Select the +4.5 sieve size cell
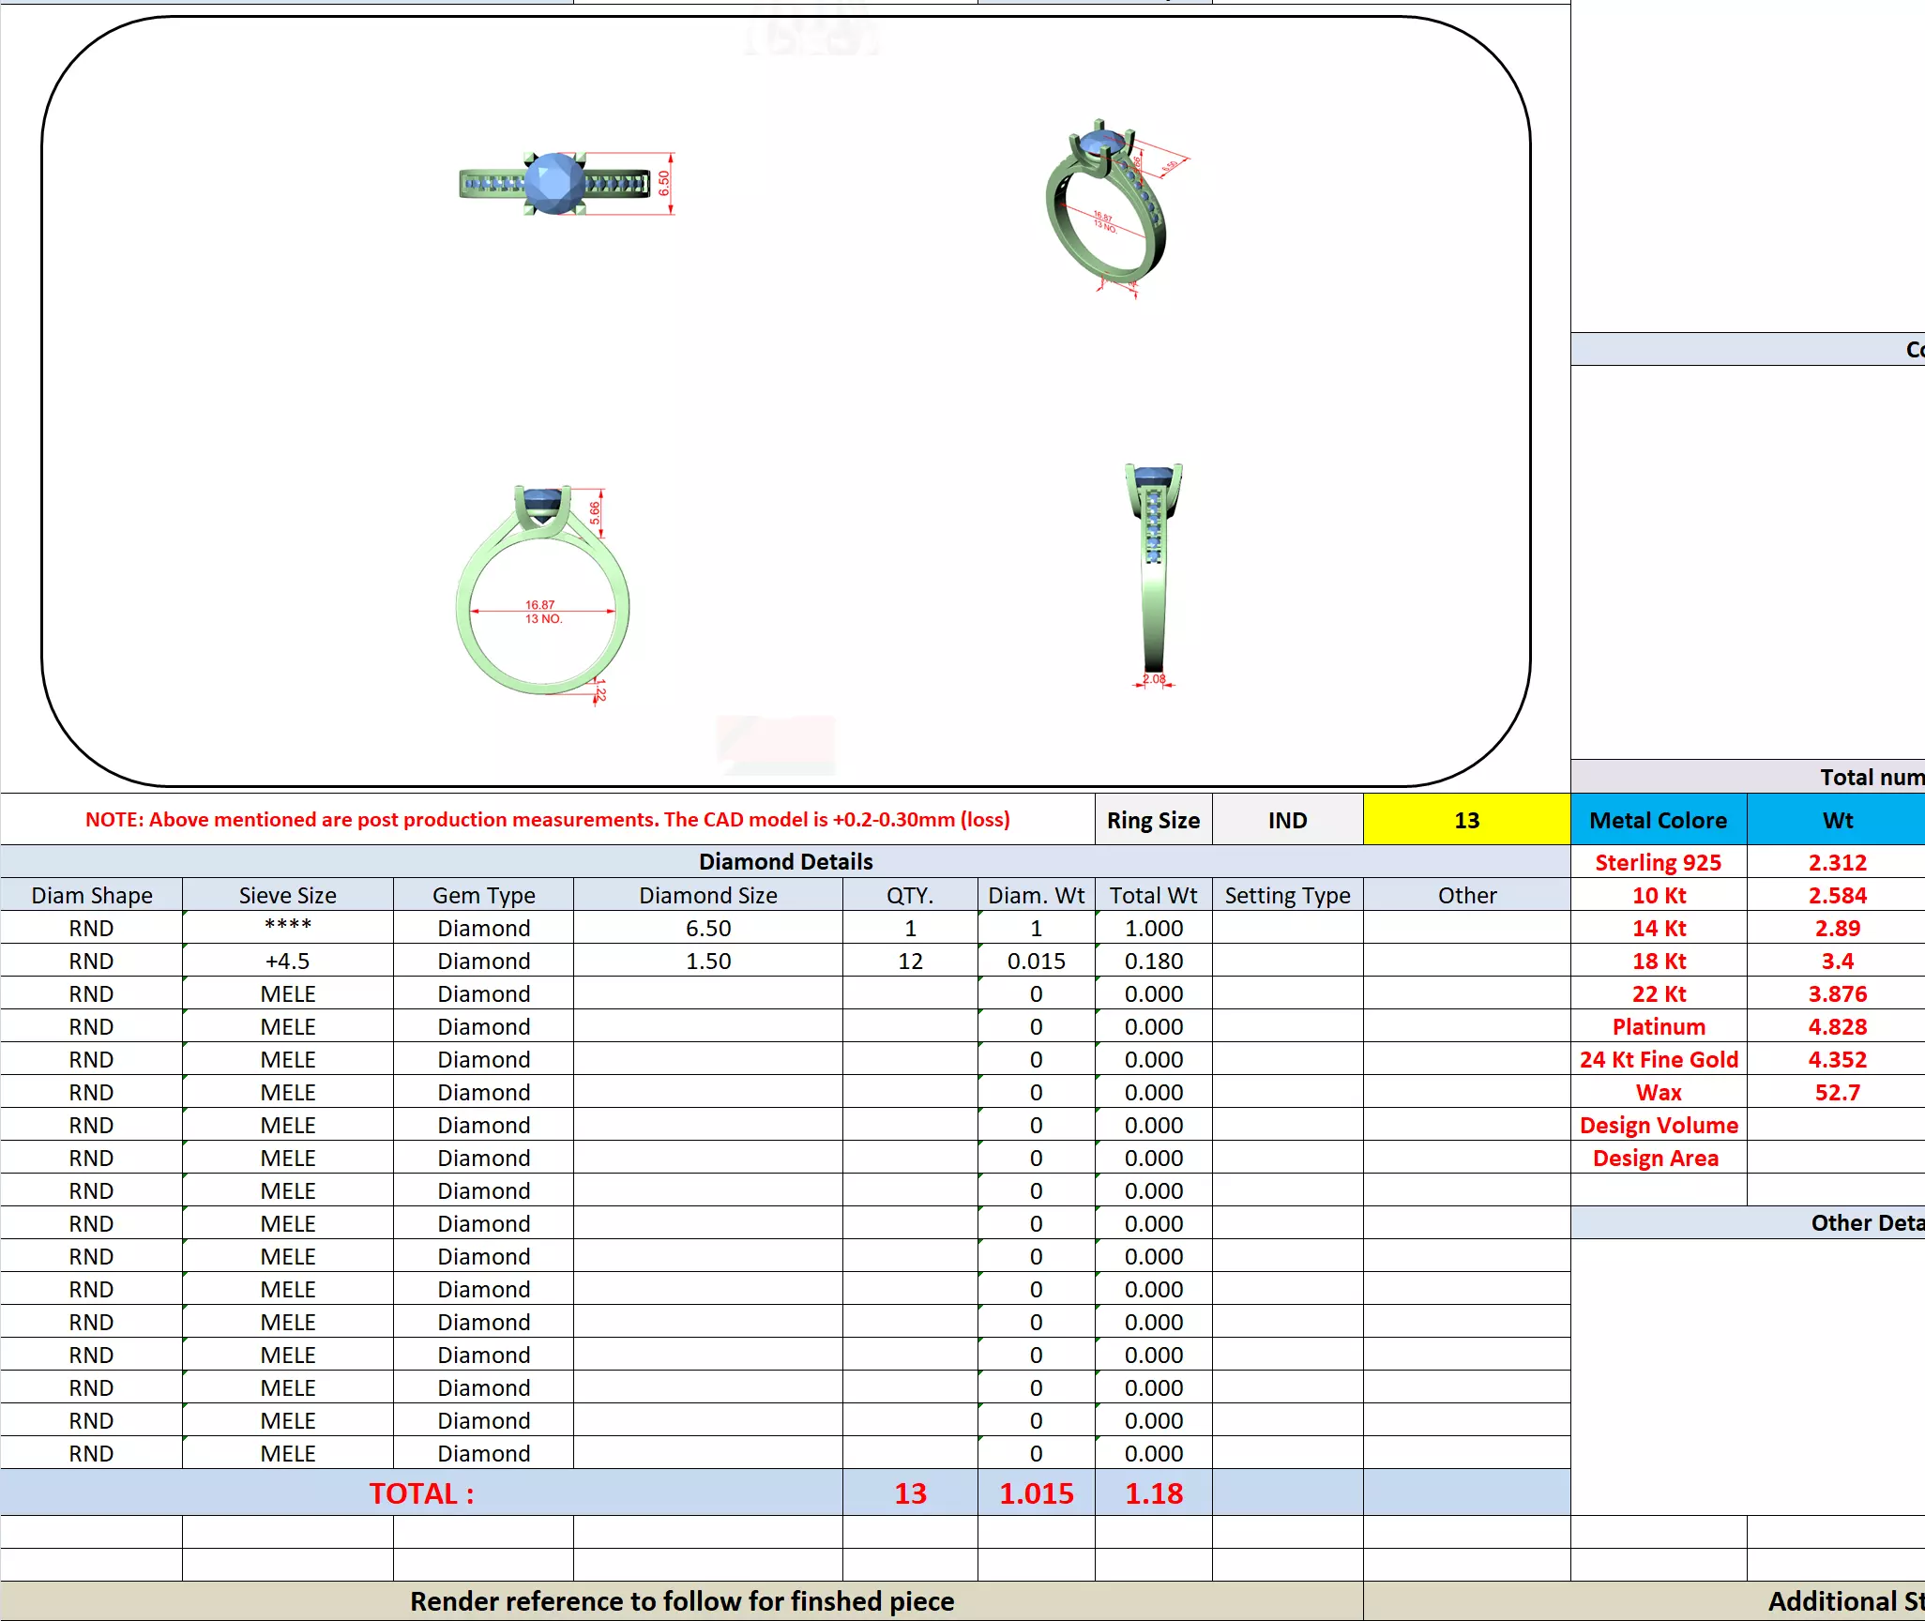 tap(287, 961)
